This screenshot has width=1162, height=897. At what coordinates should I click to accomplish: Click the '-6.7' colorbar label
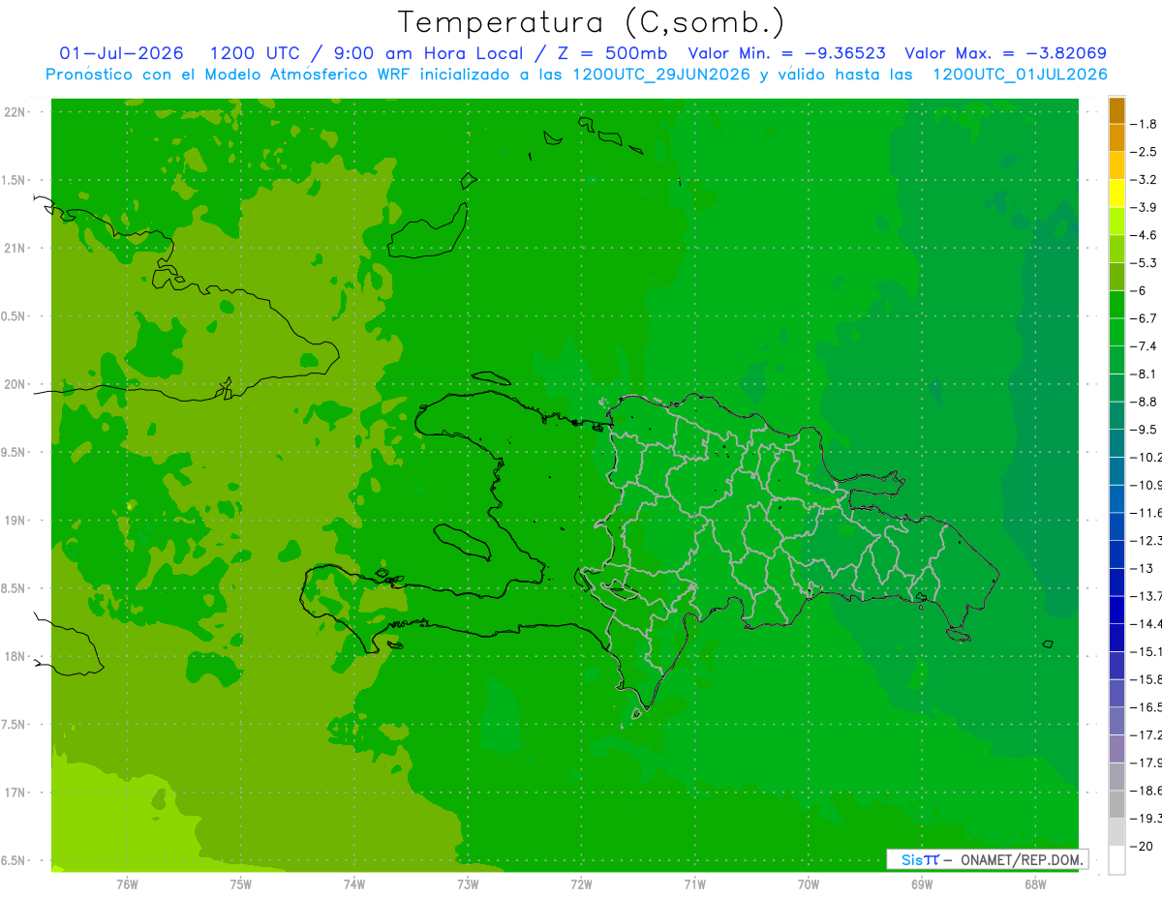tap(1144, 318)
